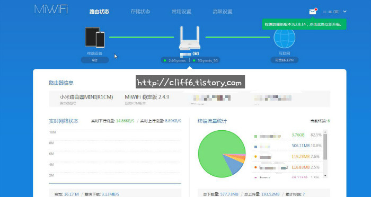Click the 互联网 label under globe
Image resolution: width=371 pixels, height=197 pixels.
pos(284,53)
